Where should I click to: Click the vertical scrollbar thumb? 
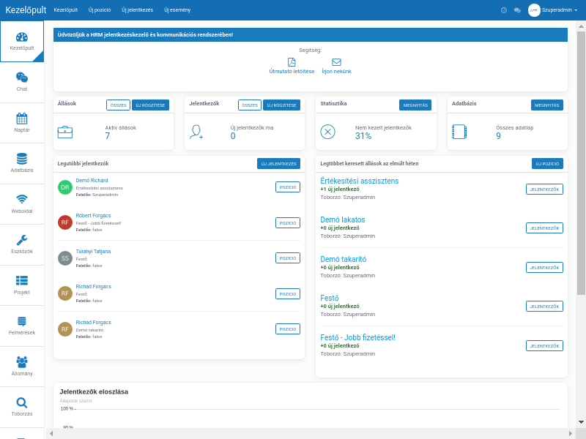tap(581, 163)
